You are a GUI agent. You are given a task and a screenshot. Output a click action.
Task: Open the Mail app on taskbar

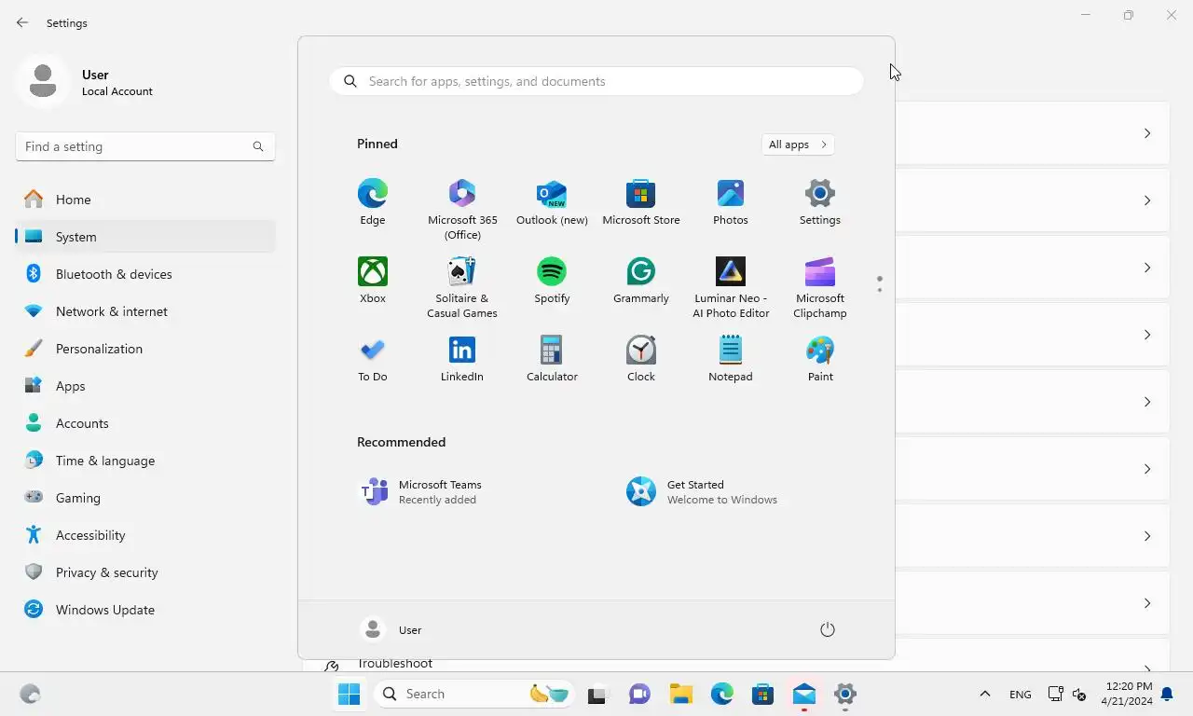point(803,694)
